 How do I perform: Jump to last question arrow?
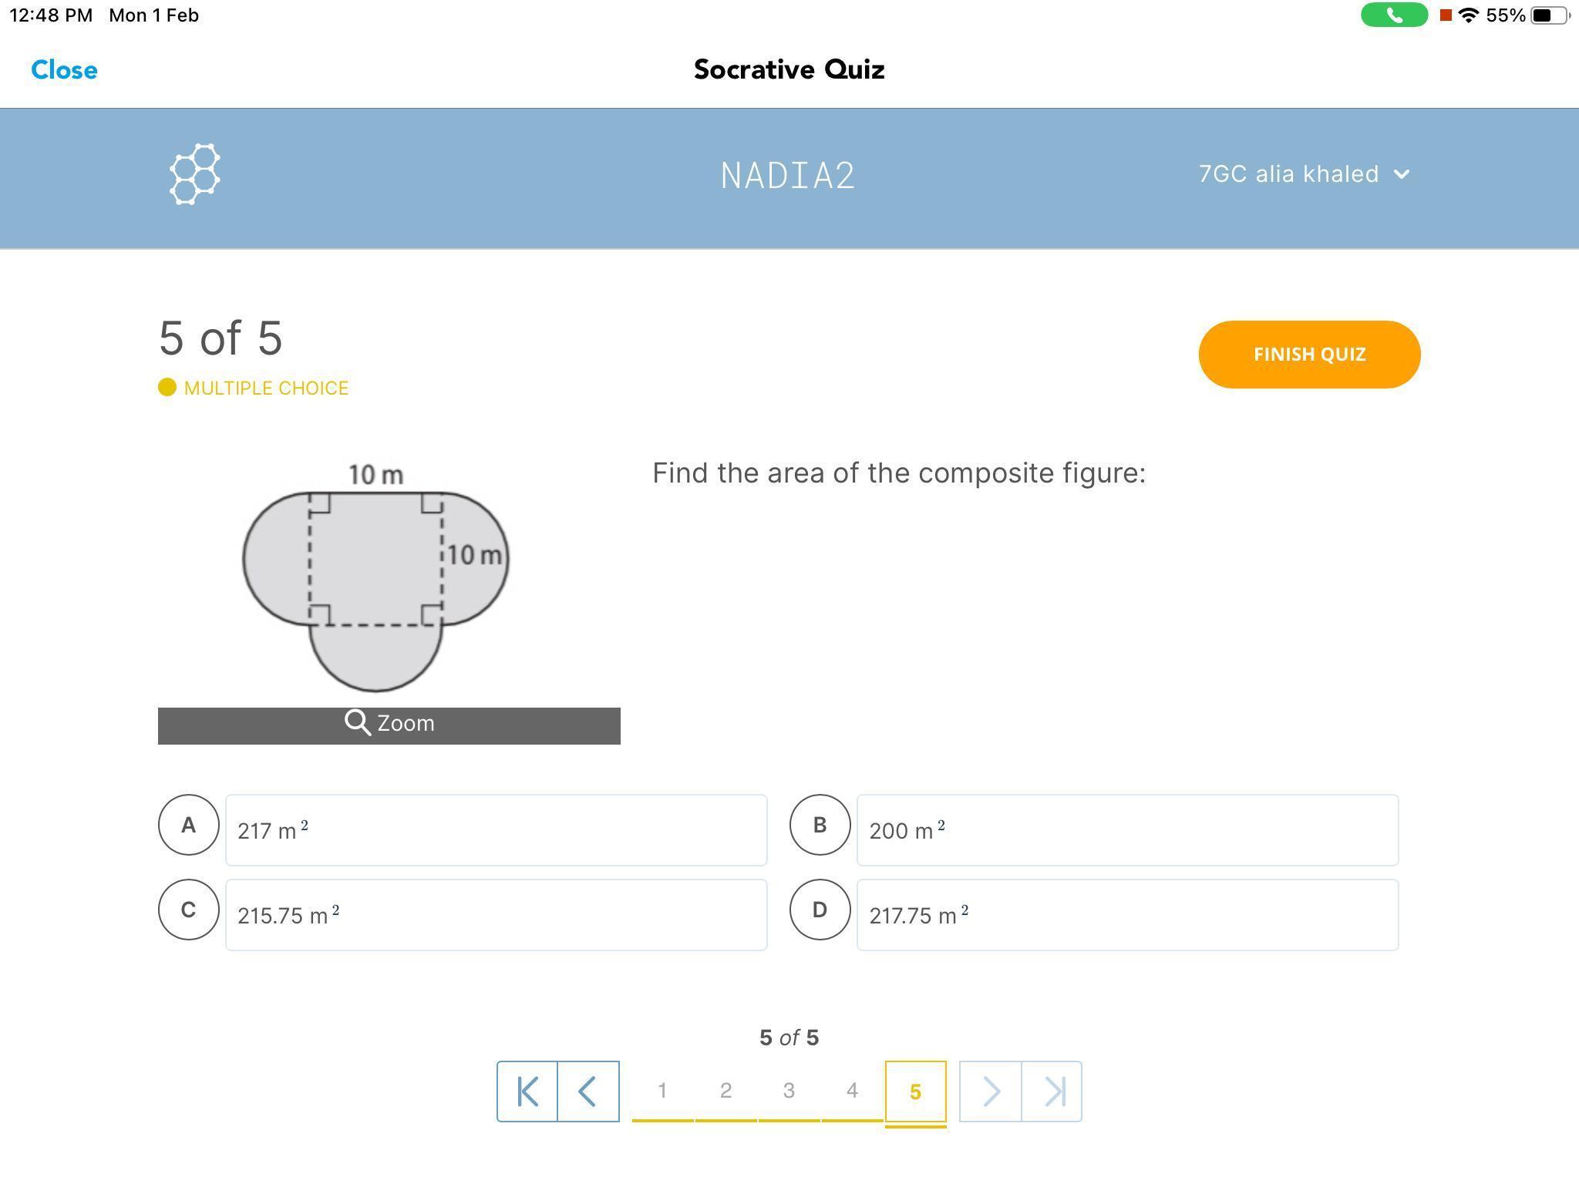tap(1052, 1091)
